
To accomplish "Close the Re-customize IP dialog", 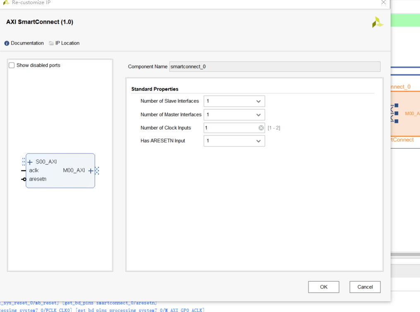I will click(x=383, y=2).
